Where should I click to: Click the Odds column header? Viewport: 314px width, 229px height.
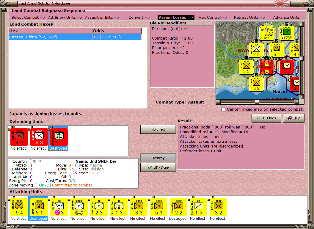click(x=117, y=31)
